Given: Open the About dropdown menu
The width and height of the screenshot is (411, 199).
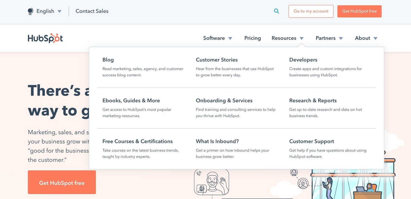Looking at the screenshot, I should 366,38.
